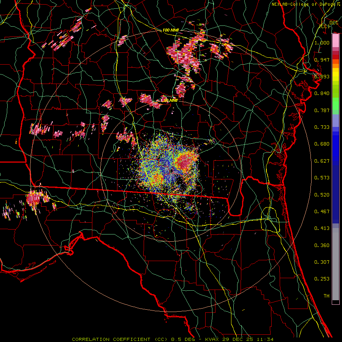This screenshot has height=342, width=342.
Task: Click the "50 NMI" range ring label
Action: coord(170,101)
